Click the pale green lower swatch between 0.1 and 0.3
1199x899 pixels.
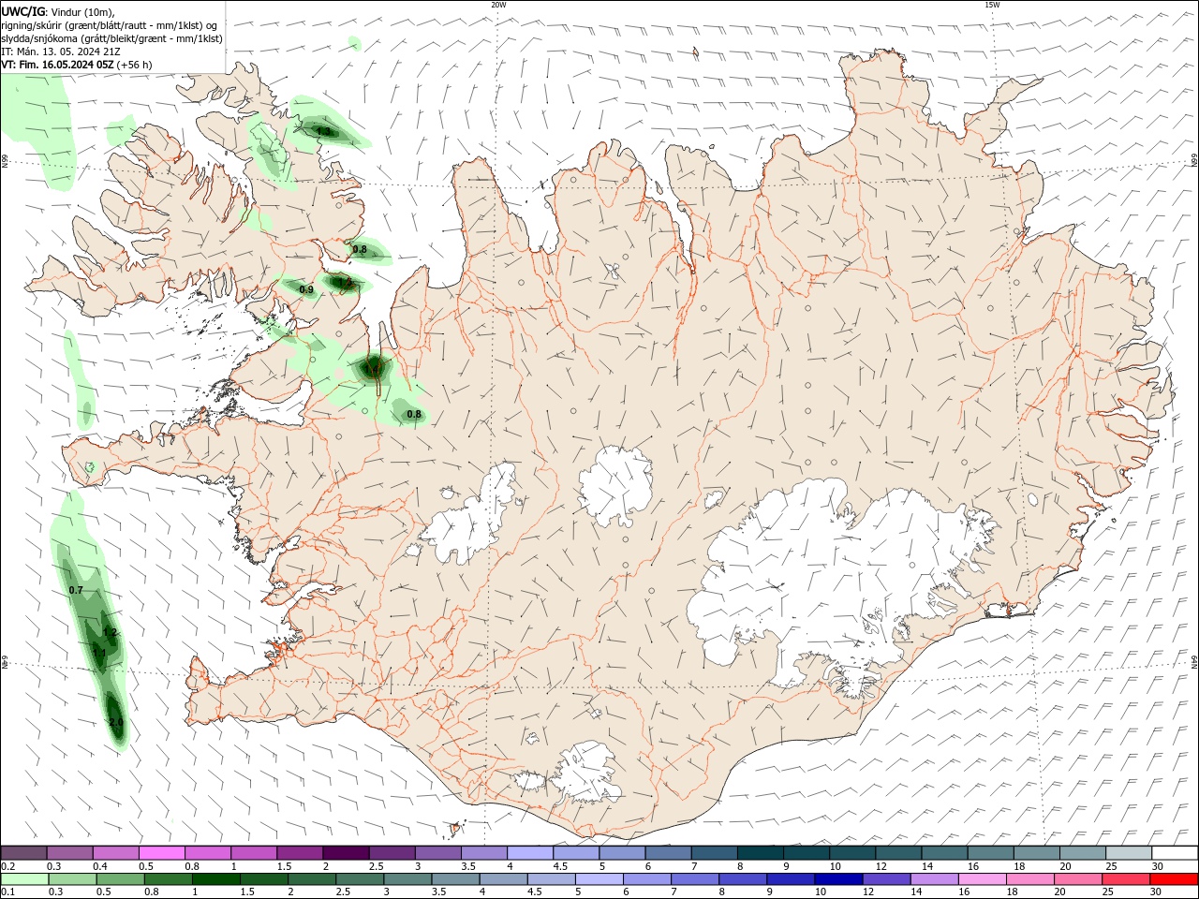point(24,879)
